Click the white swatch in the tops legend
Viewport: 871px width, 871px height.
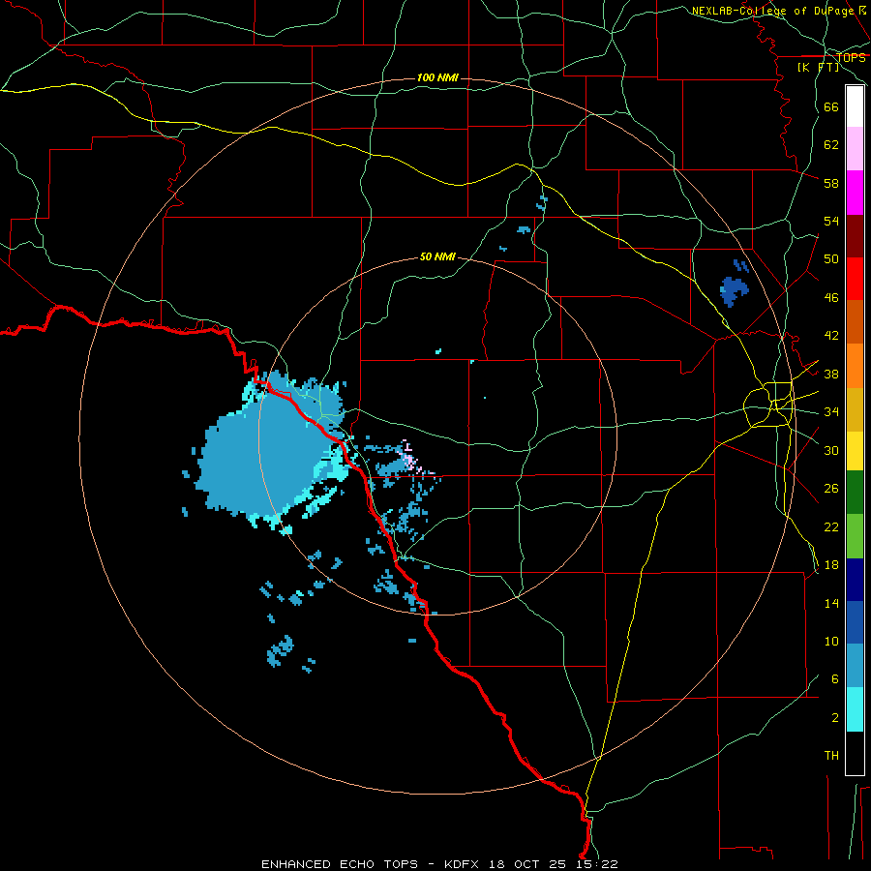point(855,106)
